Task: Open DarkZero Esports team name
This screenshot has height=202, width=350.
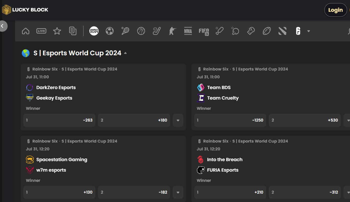Action: (x=56, y=88)
